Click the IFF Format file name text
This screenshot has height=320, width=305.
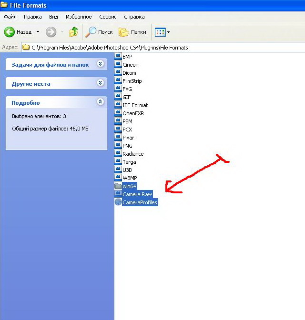click(135, 105)
